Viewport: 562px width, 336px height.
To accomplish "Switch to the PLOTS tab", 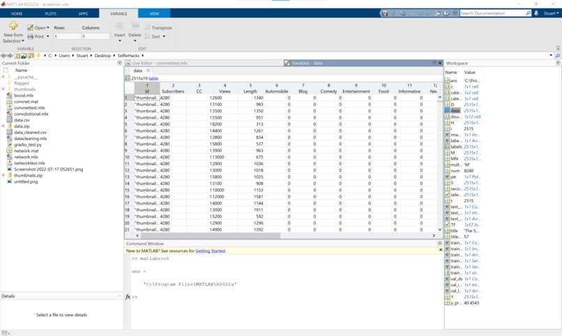I will click(50, 14).
